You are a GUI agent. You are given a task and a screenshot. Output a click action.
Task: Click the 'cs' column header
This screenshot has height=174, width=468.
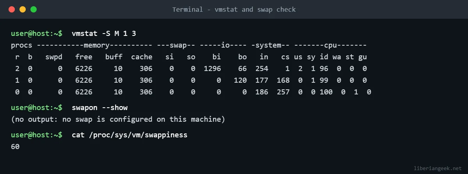point(285,57)
